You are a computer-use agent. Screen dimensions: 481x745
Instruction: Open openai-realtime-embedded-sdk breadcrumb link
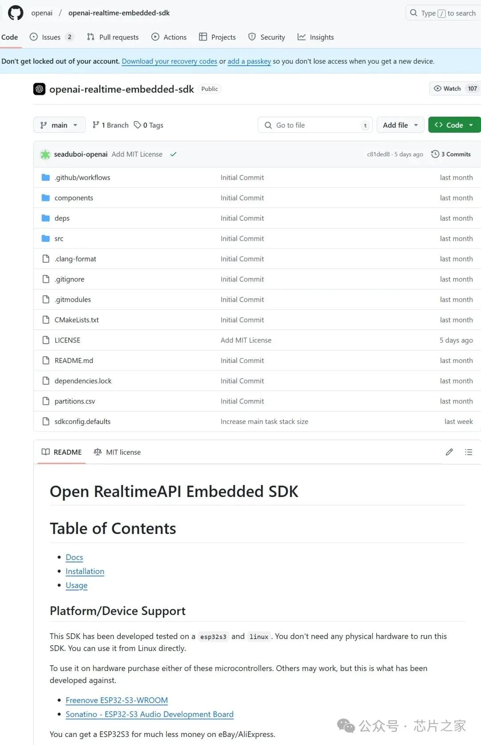119,13
